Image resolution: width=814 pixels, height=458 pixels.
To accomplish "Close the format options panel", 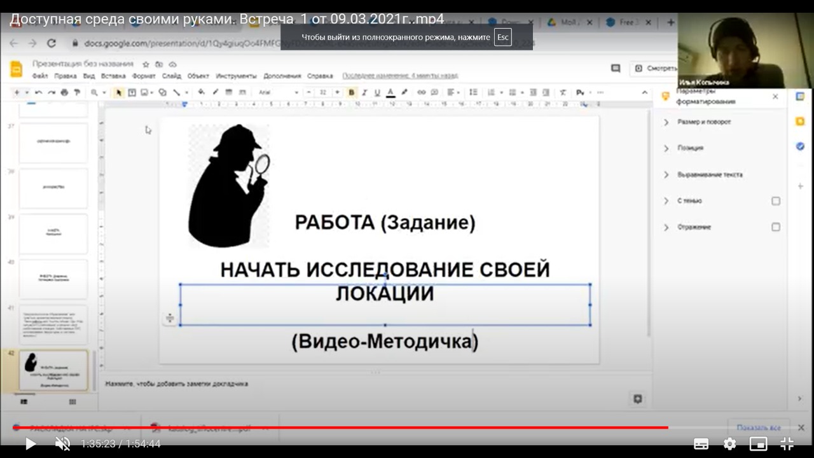I will pos(775,97).
